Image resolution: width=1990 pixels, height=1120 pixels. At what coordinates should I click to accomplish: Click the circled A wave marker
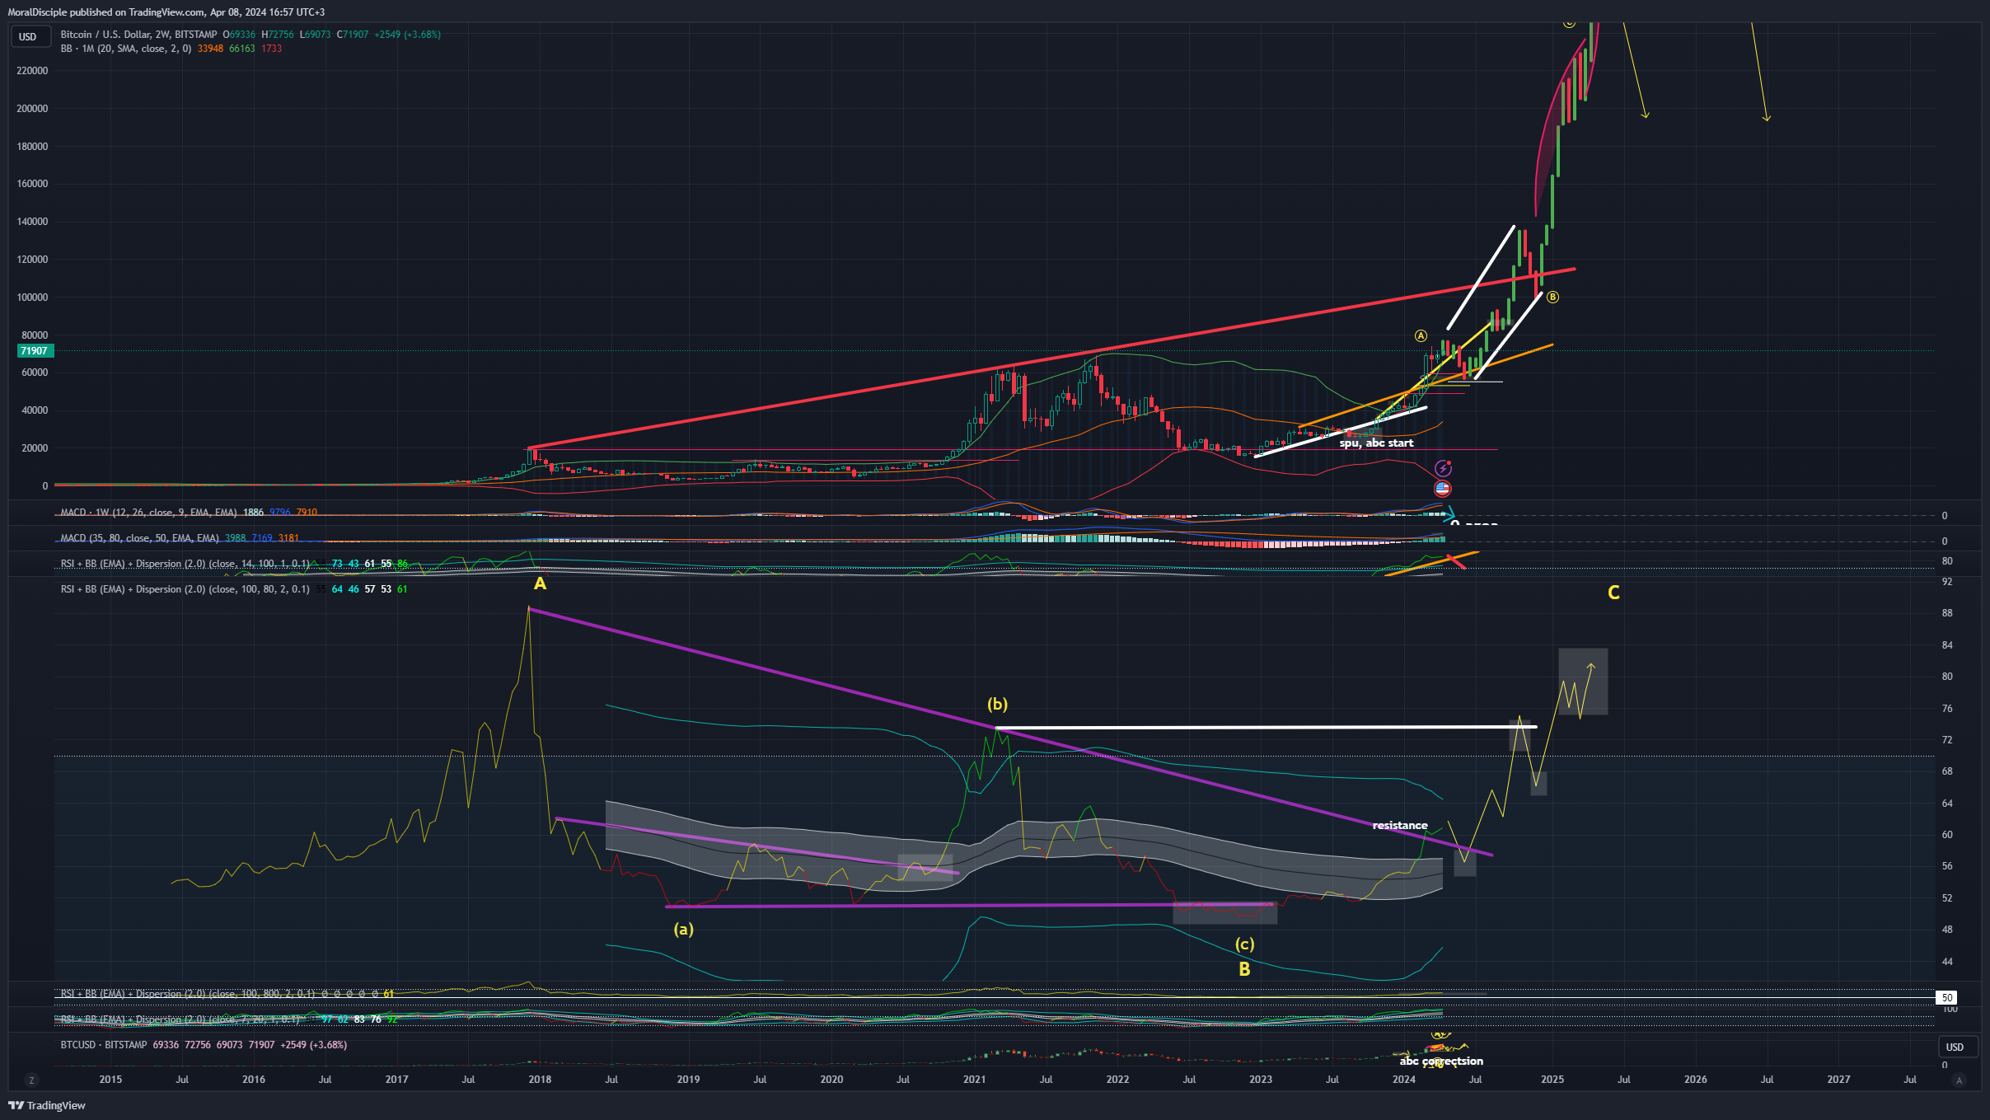tap(1421, 335)
